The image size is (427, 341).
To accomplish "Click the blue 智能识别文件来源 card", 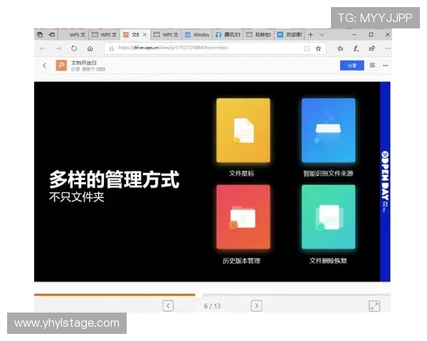I will tap(328, 131).
